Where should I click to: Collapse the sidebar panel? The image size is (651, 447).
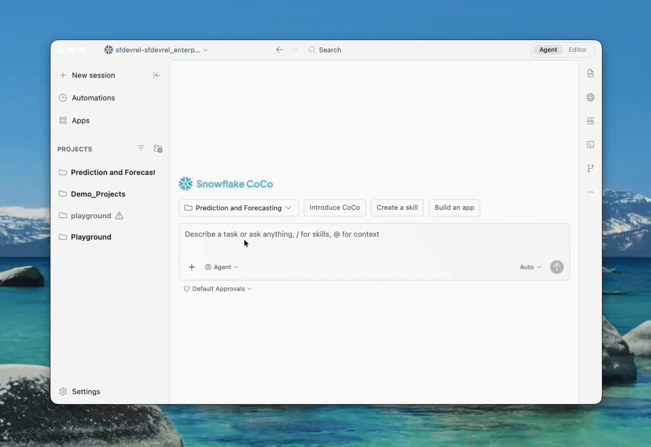pyautogui.click(x=157, y=75)
